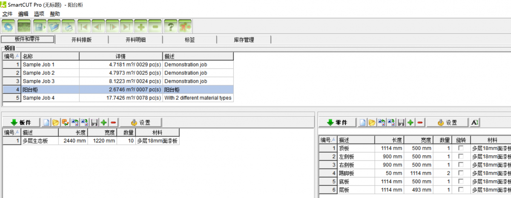The width and height of the screenshot is (511, 198).
Task: Click the 设置 button in the 板件 panel
Action: 141,123
